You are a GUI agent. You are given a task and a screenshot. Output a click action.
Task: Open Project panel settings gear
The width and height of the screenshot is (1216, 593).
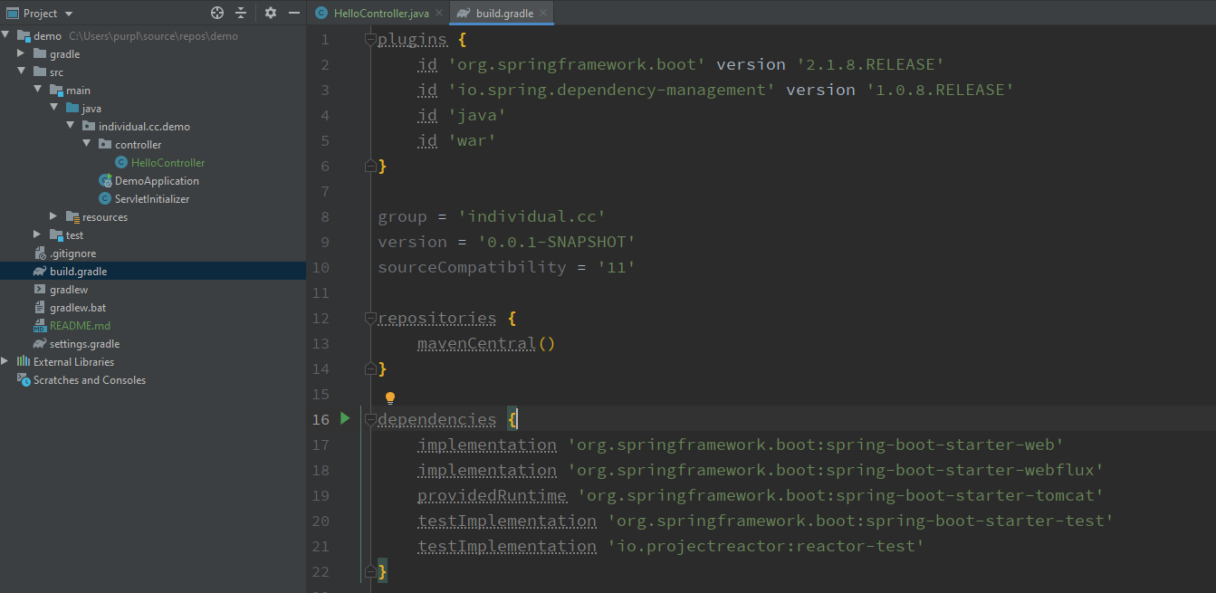tap(270, 13)
